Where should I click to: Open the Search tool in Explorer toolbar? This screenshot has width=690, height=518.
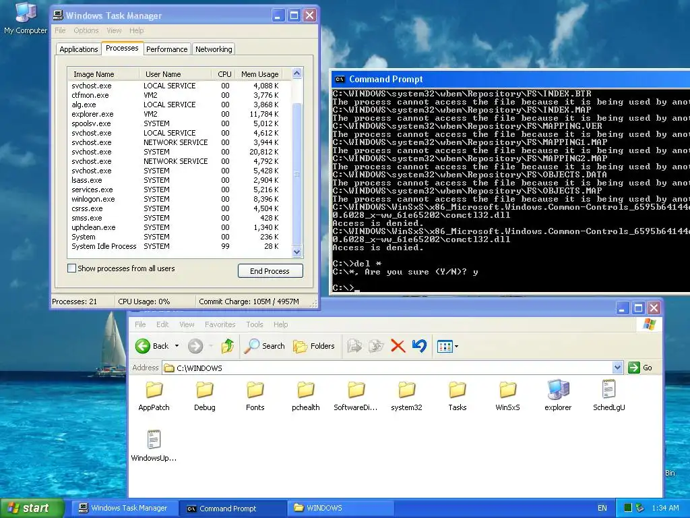point(264,346)
